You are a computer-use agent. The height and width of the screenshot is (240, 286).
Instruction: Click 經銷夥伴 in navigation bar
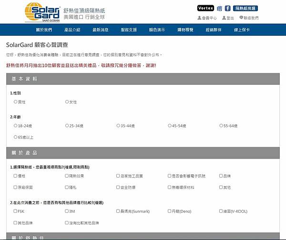[214, 30]
